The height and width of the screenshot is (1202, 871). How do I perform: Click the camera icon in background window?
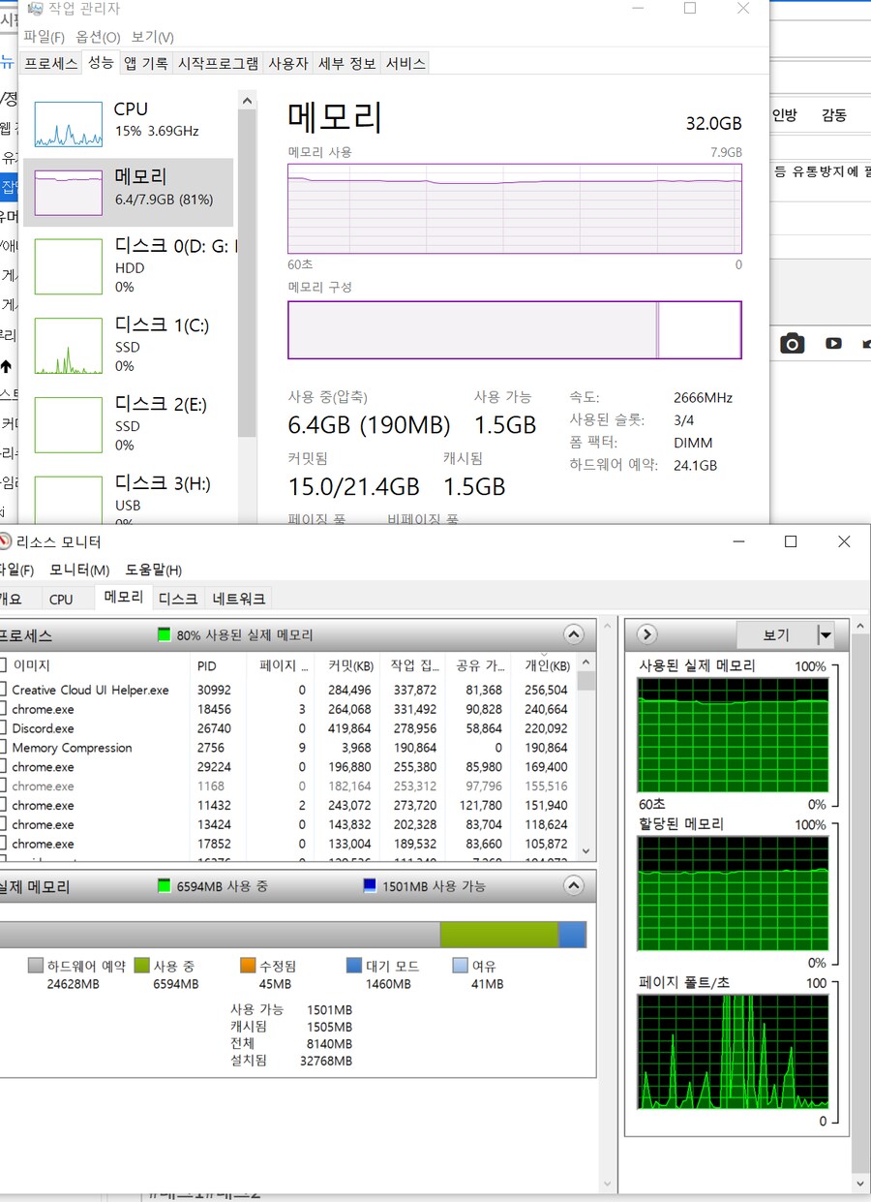coord(793,344)
